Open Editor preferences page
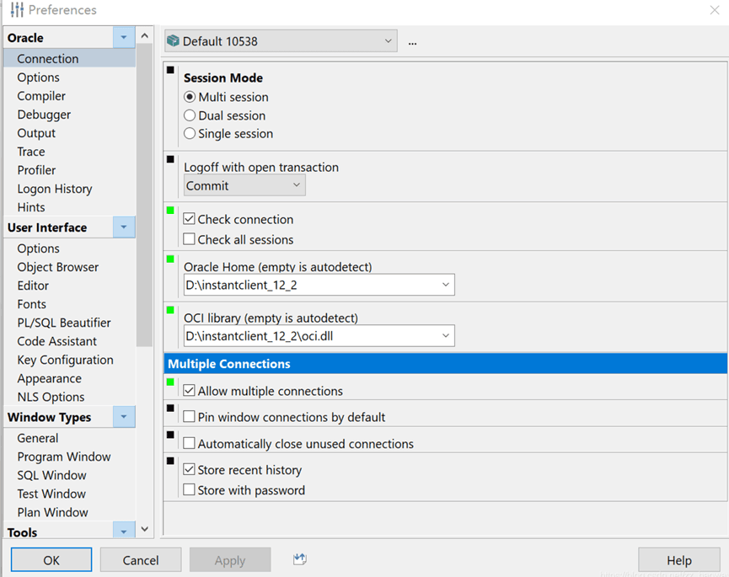 pyautogui.click(x=33, y=286)
